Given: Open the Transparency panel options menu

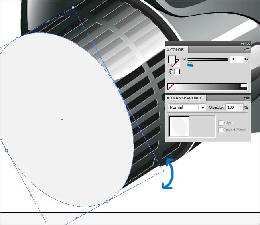Looking at the screenshot, I should [x=247, y=98].
